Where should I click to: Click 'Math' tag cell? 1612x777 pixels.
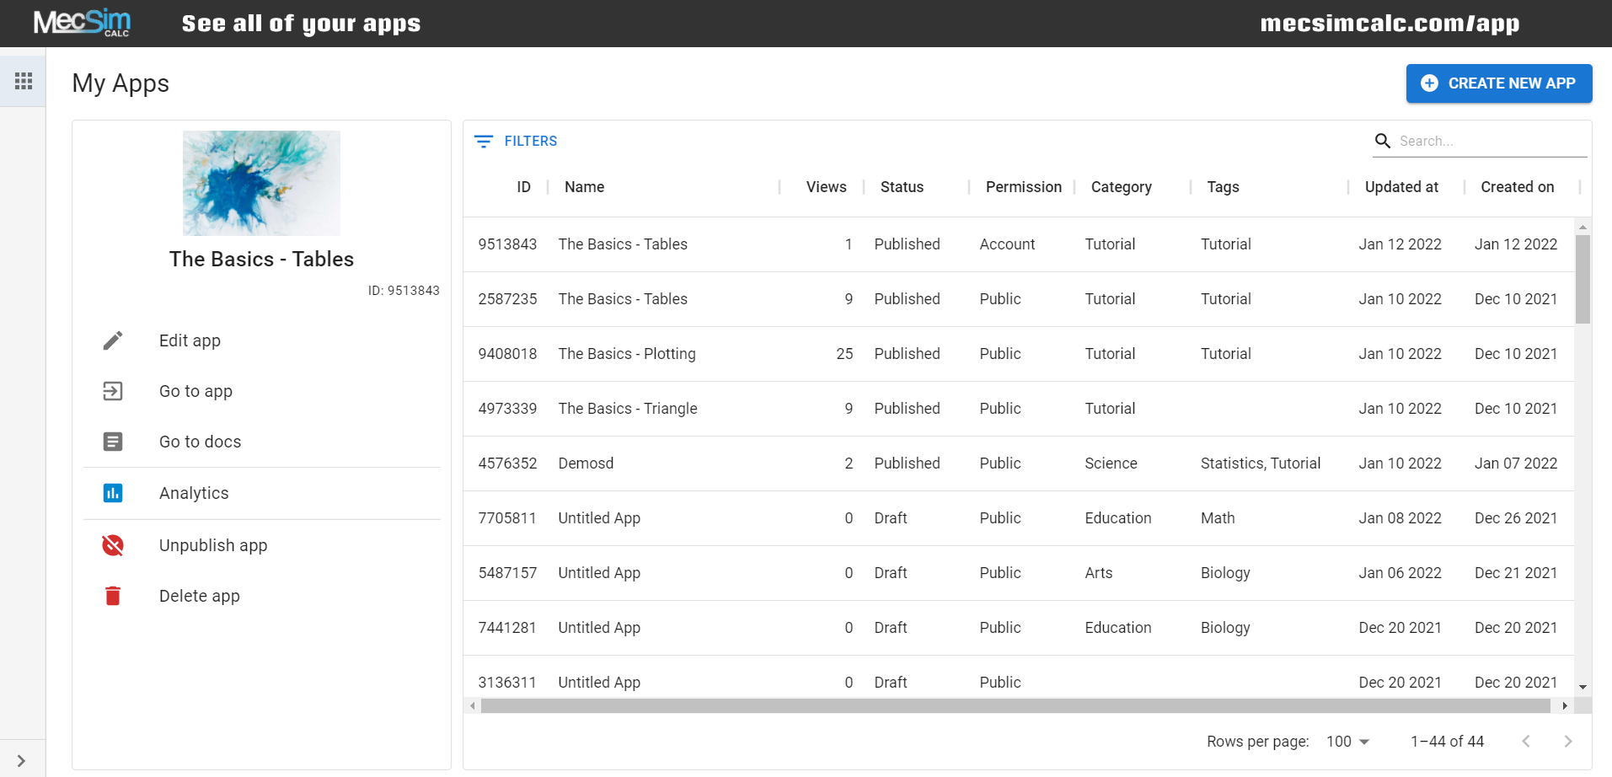[x=1218, y=518]
